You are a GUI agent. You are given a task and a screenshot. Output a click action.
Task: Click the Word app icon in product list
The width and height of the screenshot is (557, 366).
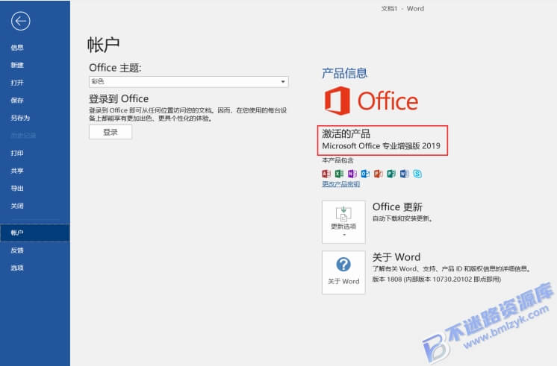tap(404, 174)
